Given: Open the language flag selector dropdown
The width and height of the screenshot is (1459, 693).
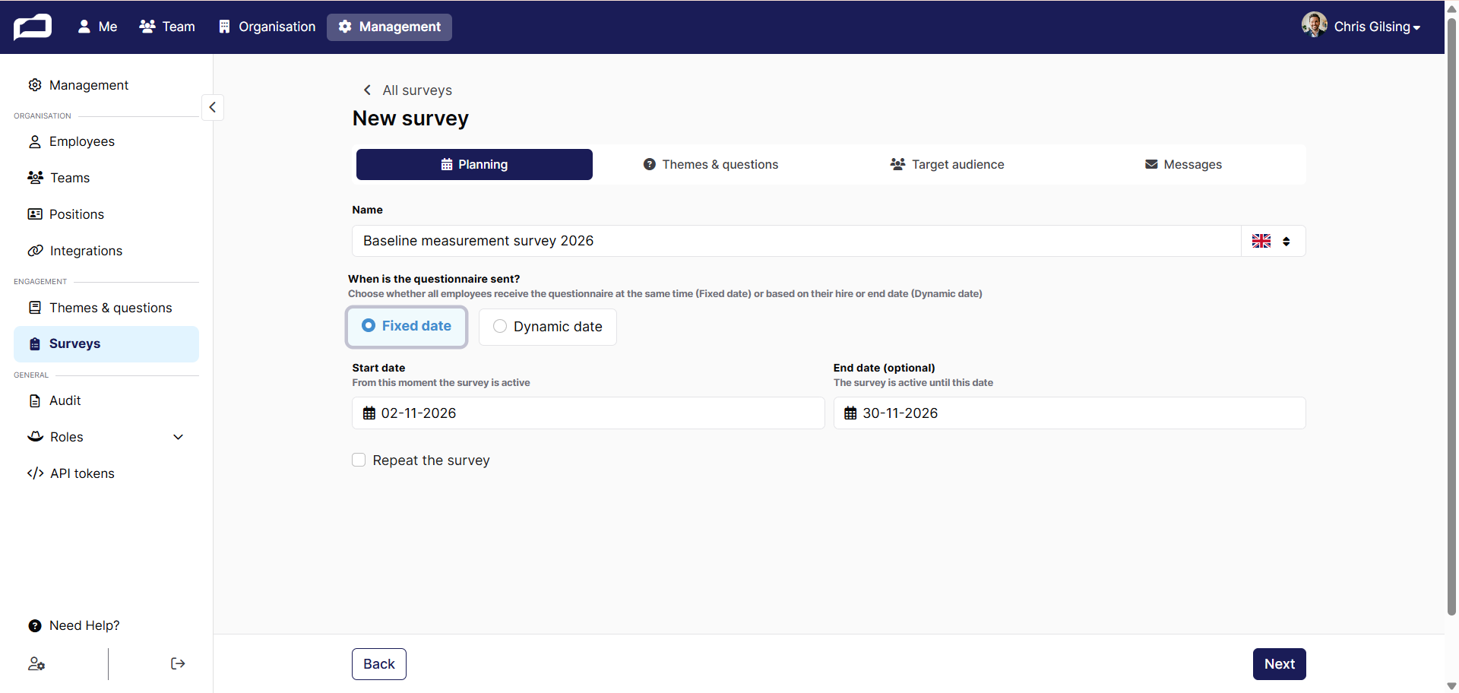Looking at the screenshot, I should (1273, 241).
